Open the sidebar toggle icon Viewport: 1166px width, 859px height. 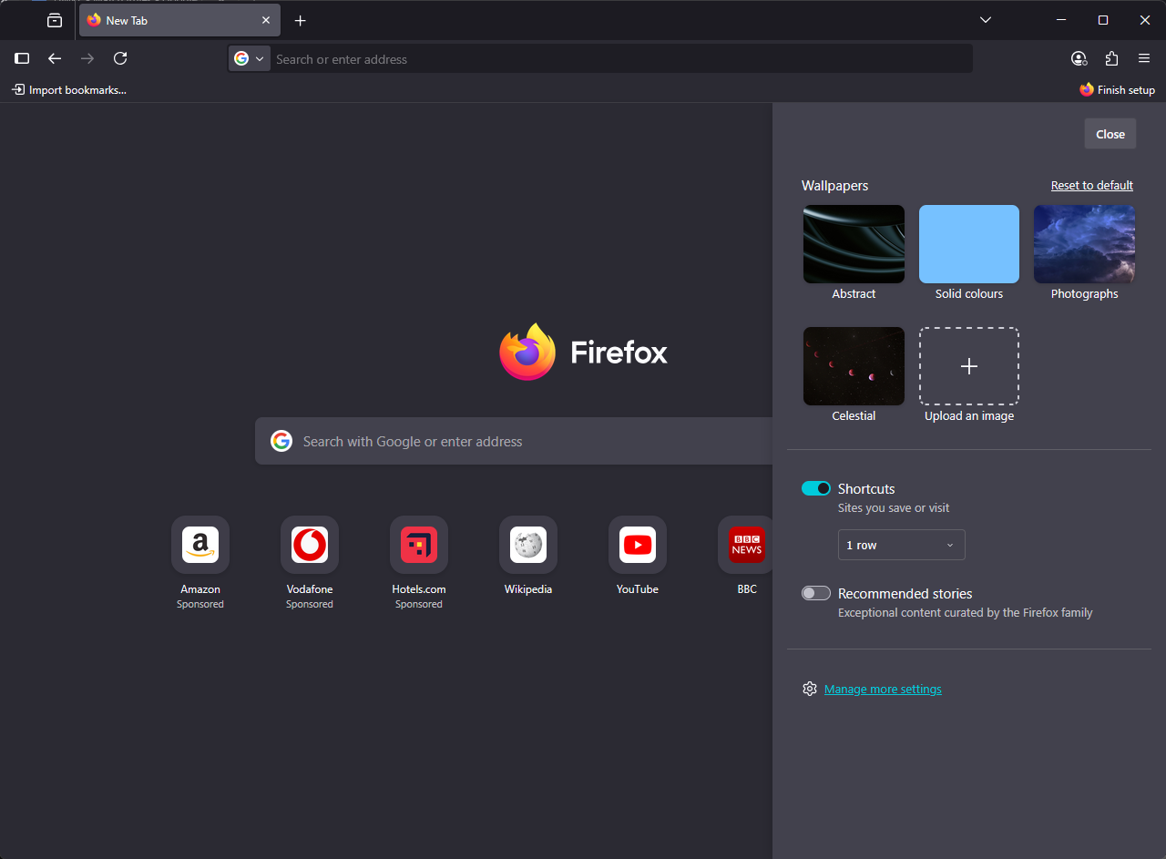(x=22, y=58)
